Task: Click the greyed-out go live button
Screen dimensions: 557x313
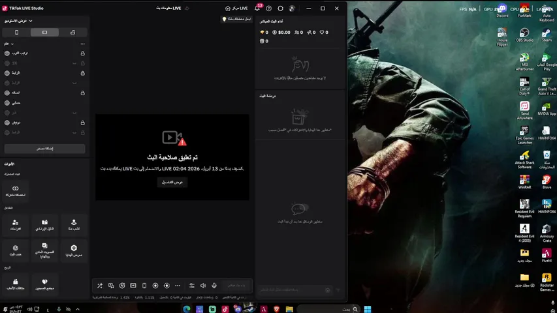Action: (x=236, y=286)
